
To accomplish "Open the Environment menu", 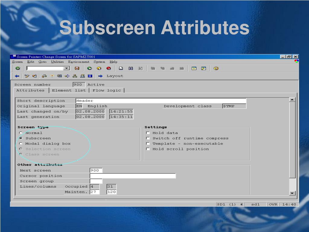I will pos(79,62).
